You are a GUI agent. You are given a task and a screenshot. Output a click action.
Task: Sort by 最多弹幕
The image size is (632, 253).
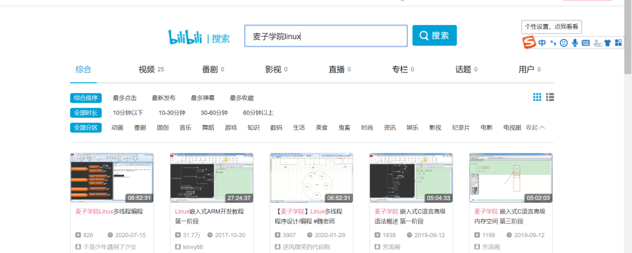pos(202,98)
